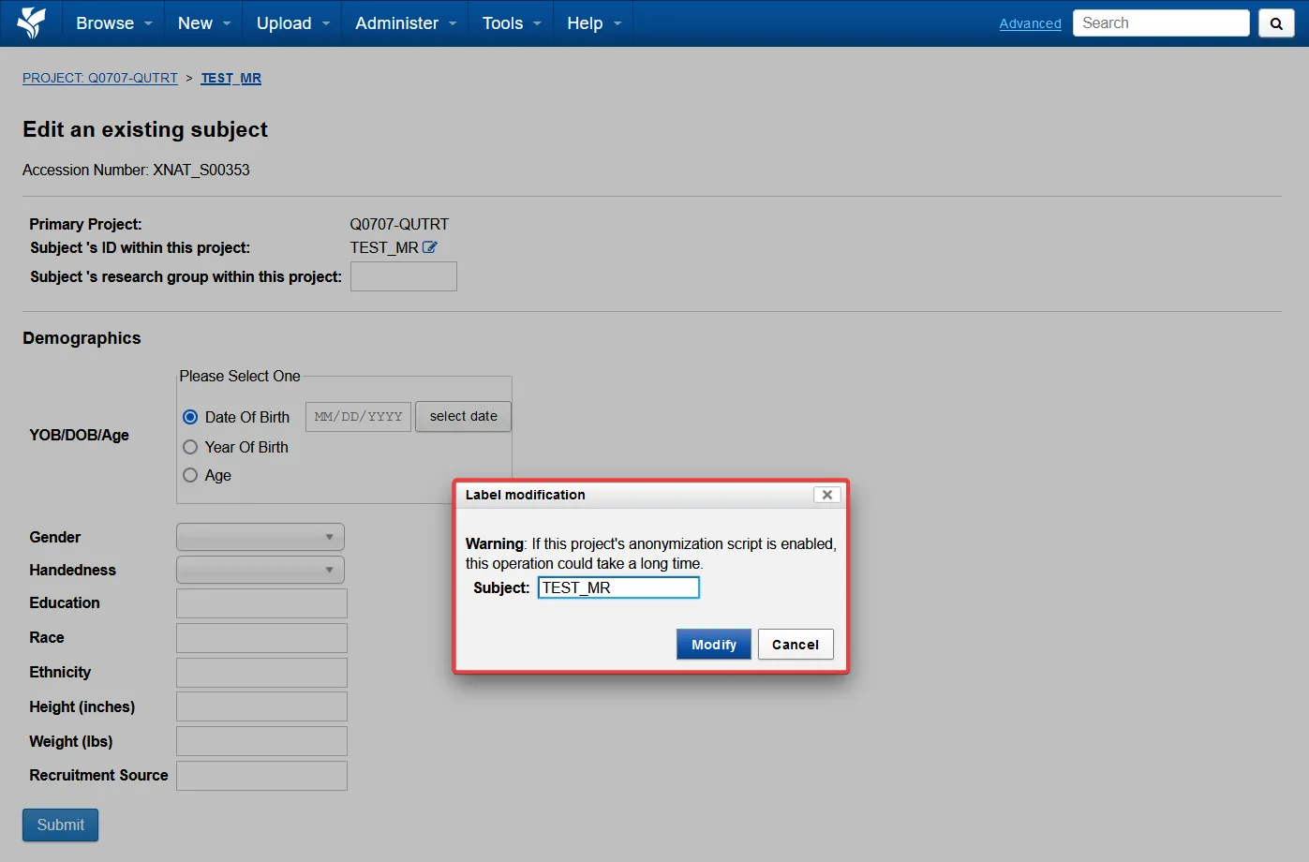
Task: Click the Recruitment Source input field
Action: [261, 776]
